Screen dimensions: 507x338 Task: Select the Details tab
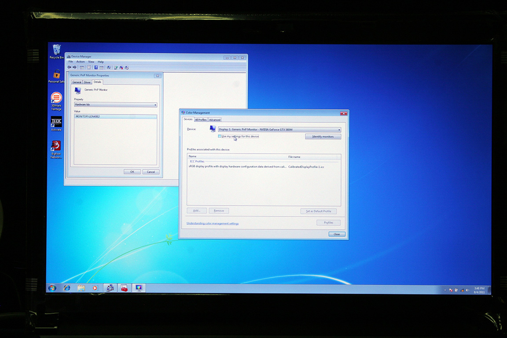[97, 82]
